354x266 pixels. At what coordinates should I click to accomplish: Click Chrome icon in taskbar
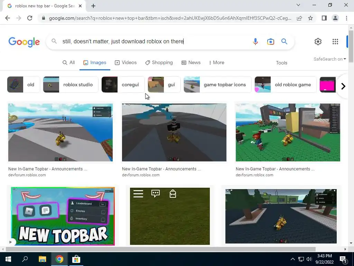[x=59, y=259]
